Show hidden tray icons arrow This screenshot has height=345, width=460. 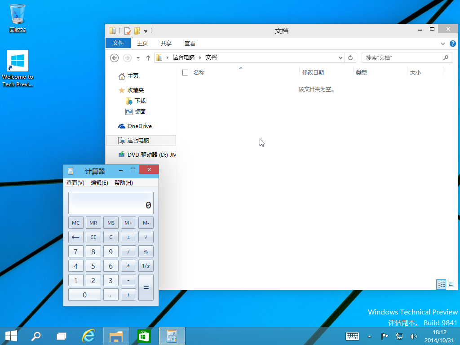[370, 336]
